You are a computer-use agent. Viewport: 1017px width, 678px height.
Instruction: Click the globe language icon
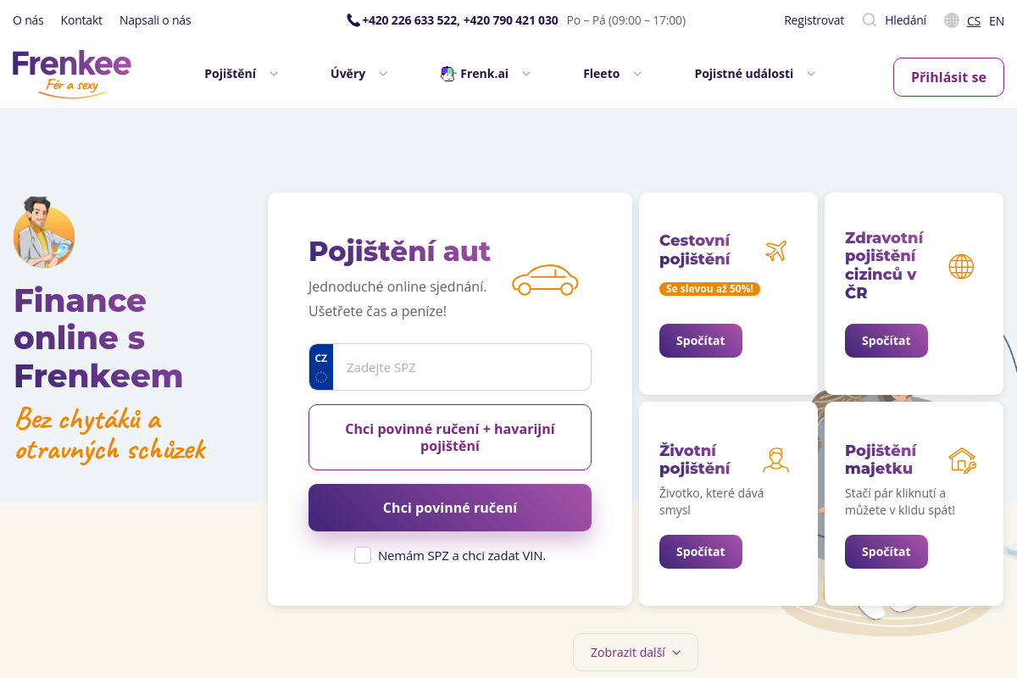[x=952, y=20]
